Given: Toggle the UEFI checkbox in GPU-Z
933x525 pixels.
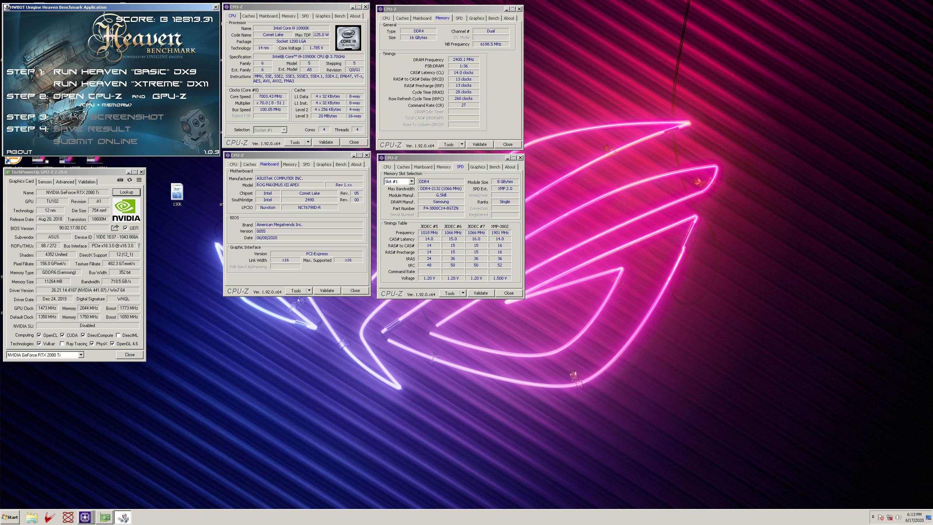Looking at the screenshot, I should (125, 228).
